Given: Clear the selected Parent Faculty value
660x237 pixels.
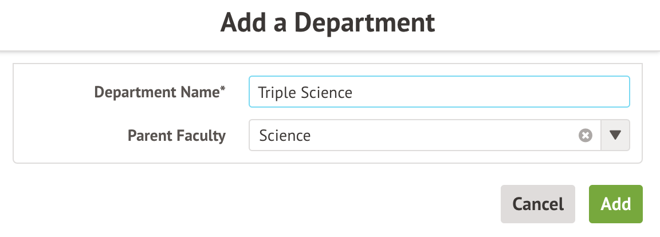Looking at the screenshot, I should 585,136.
